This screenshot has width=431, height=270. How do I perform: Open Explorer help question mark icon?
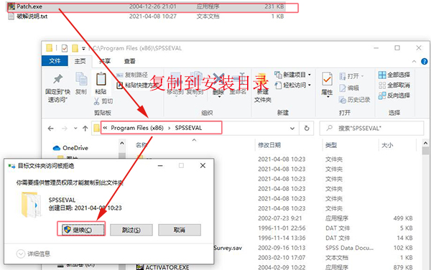click(x=425, y=62)
